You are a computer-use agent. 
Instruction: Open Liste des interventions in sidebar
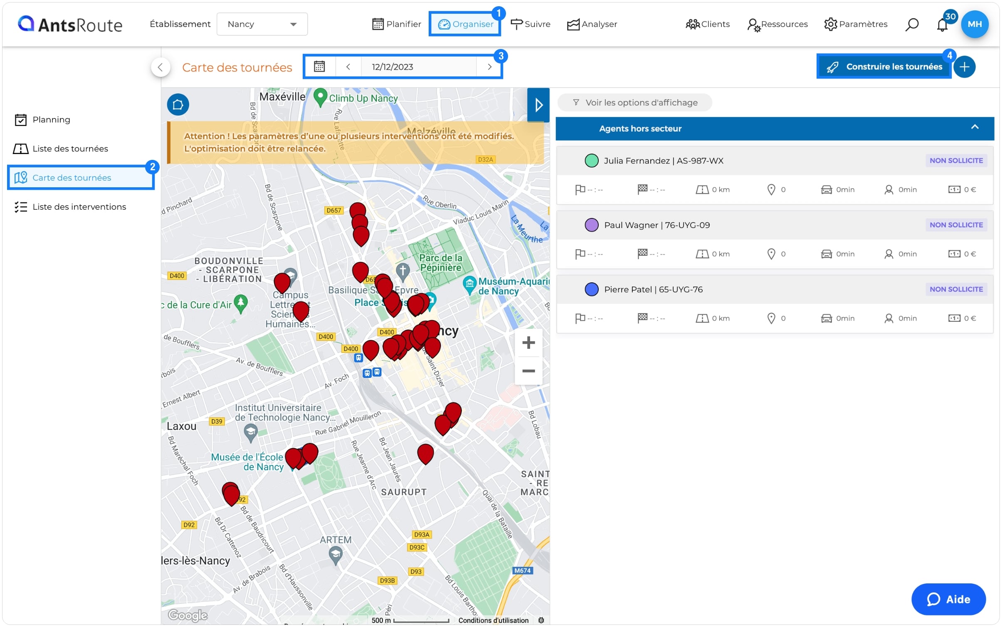pyautogui.click(x=70, y=207)
